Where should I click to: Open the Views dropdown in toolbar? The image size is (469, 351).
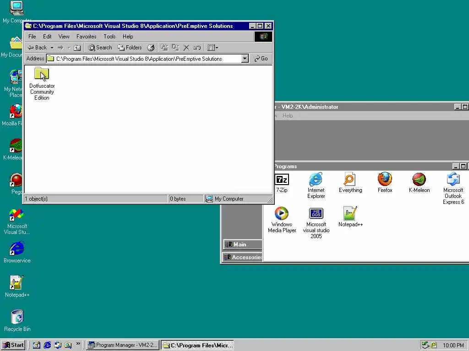pos(213,48)
